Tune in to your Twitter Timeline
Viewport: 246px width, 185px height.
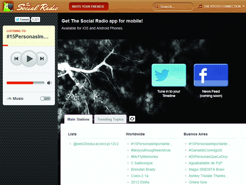pos(169,75)
